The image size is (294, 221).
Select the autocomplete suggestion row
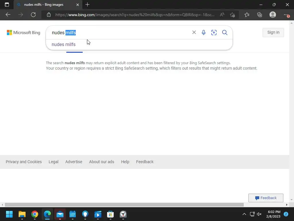pyautogui.click(x=139, y=45)
